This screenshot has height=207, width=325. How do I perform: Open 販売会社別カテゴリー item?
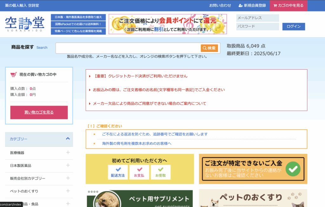coord(28,179)
